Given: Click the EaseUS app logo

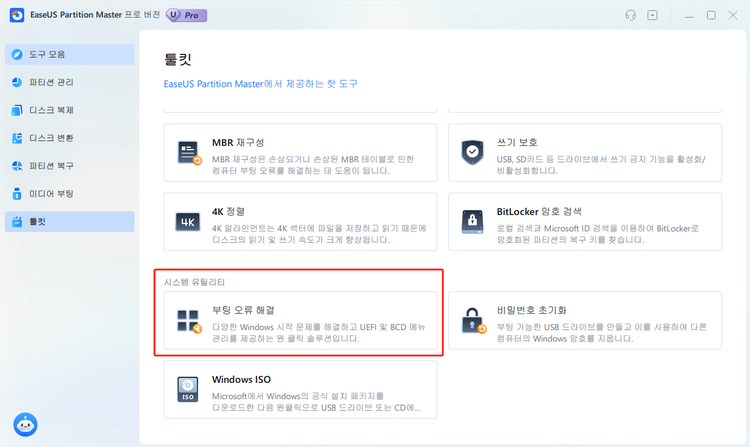Looking at the screenshot, I should point(16,16).
